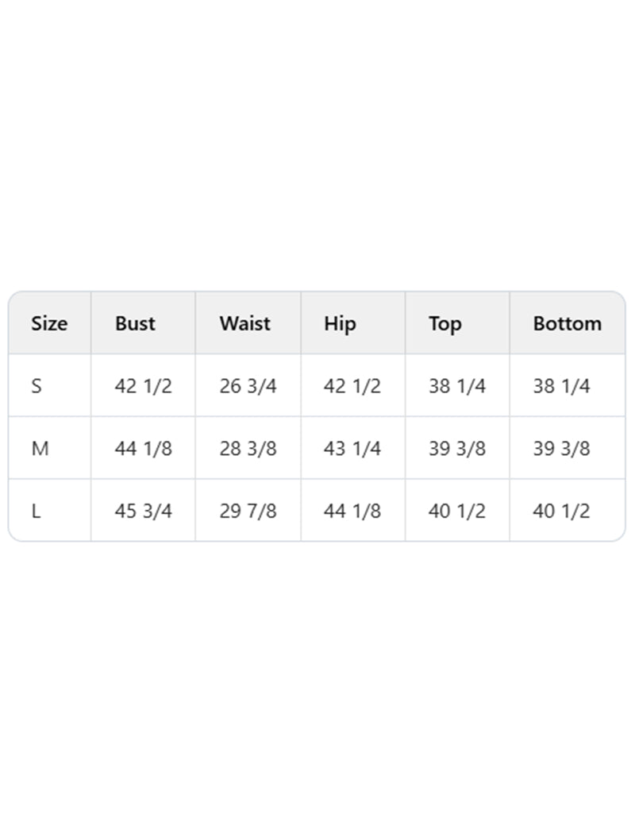Click the L waist value 29 7/8
The width and height of the screenshot is (635, 834).
pyautogui.click(x=248, y=512)
